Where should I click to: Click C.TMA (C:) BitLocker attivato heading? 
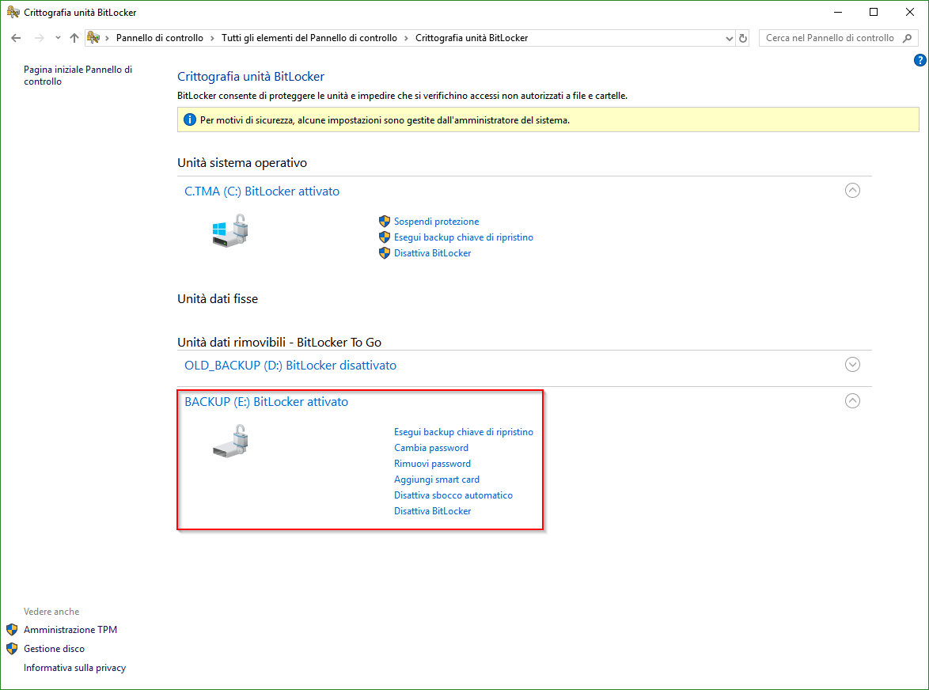(x=262, y=191)
